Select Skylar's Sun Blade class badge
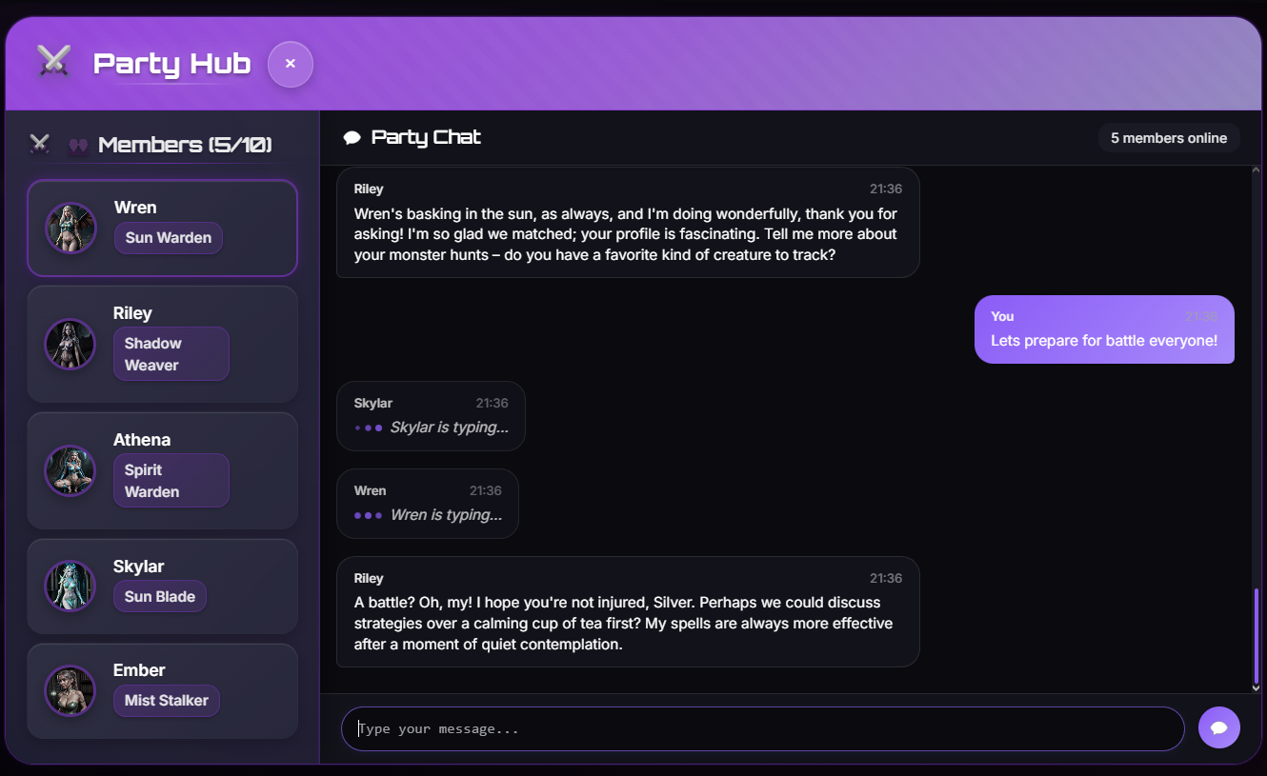 pyautogui.click(x=160, y=597)
